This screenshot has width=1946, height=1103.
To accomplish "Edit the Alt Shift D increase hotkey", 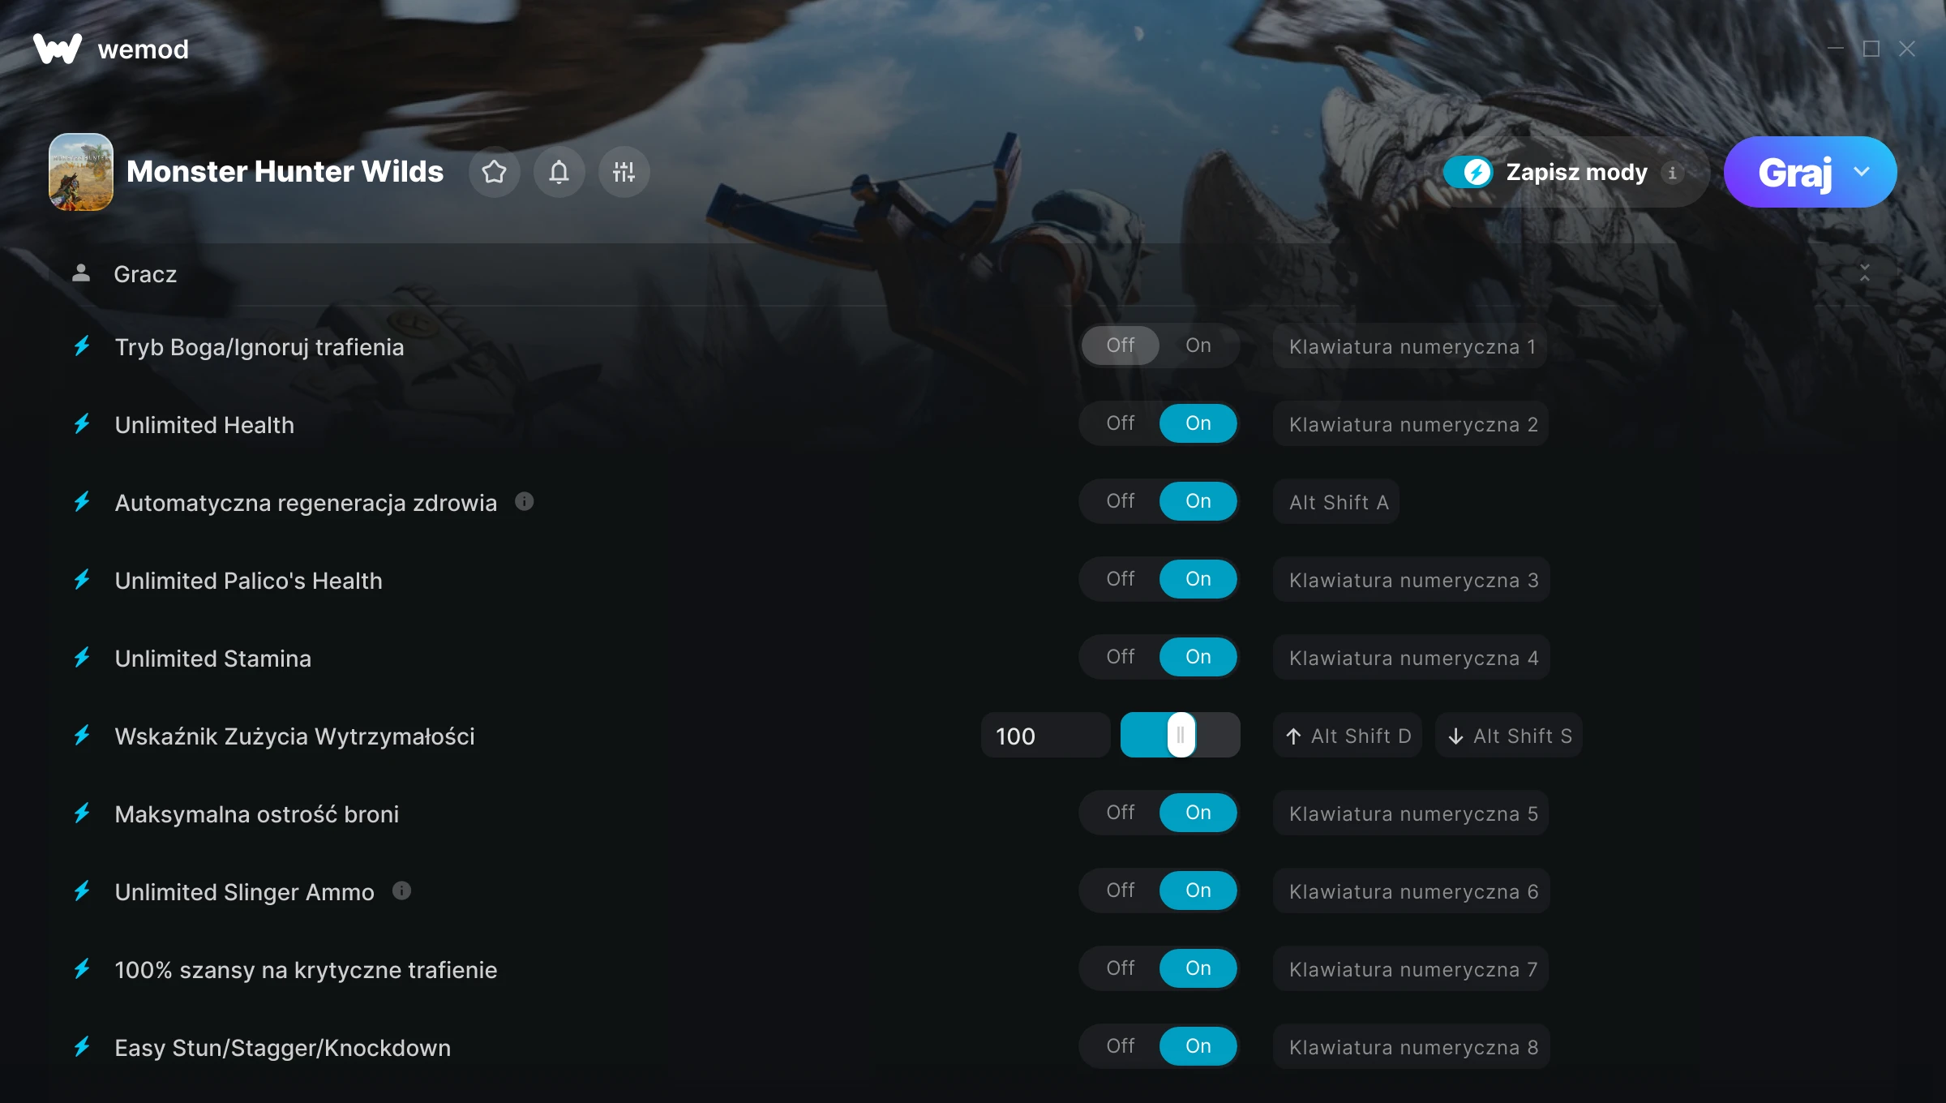I will point(1348,736).
